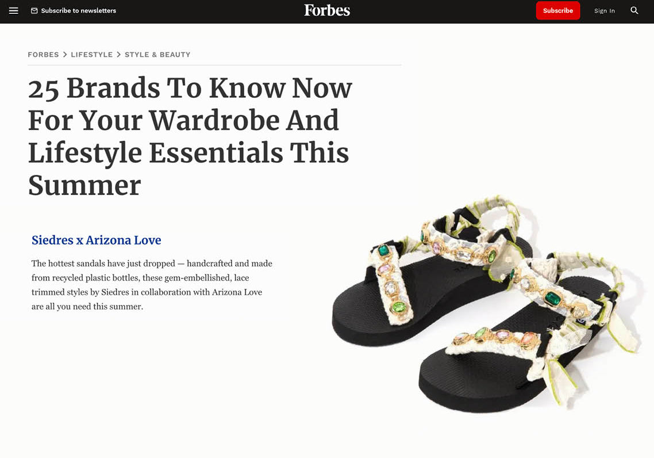Open the Sign In link

pyautogui.click(x=605, y=11)
